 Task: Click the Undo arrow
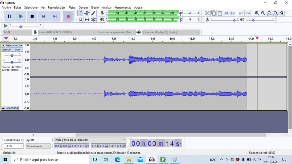coord(241,13)
